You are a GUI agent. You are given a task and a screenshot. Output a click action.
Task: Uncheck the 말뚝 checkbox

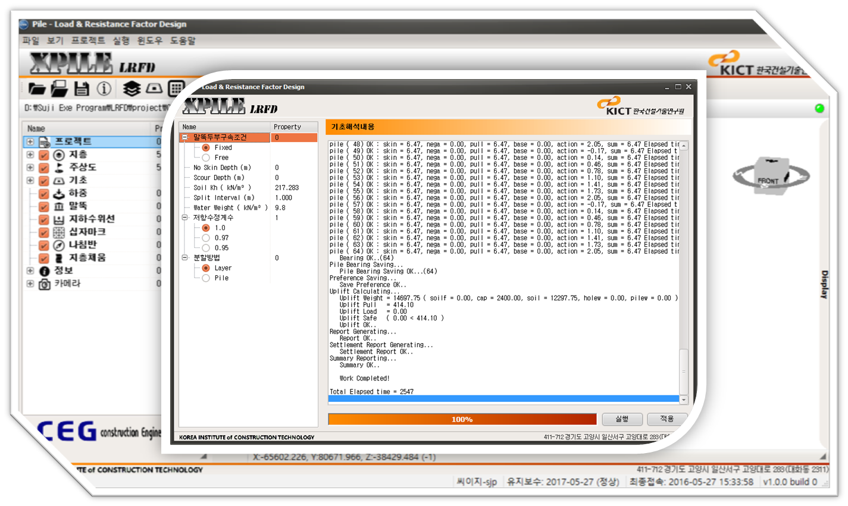click(x=43, y=206)
